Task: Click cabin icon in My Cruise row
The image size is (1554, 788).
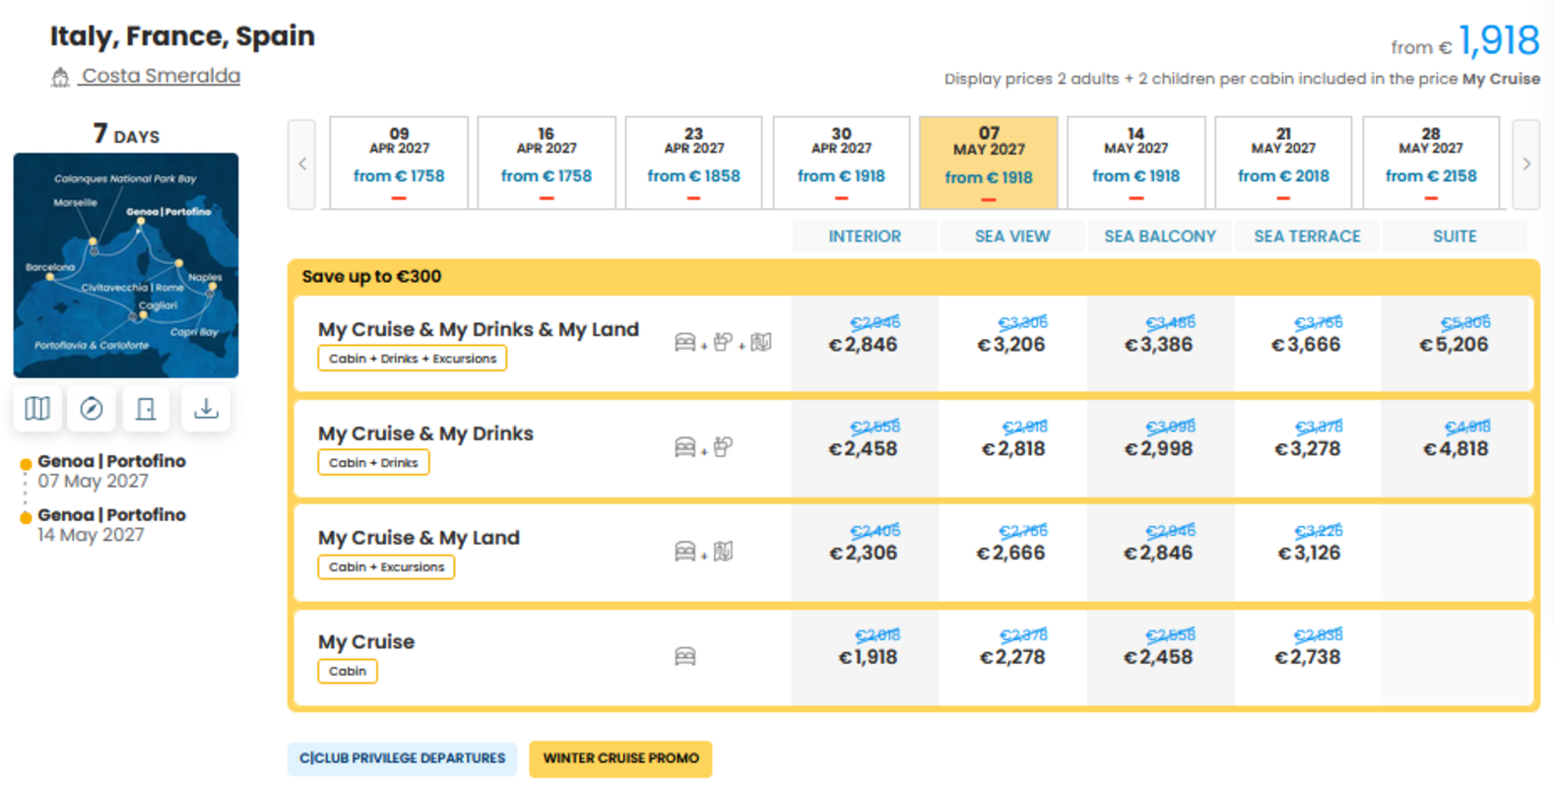Action: tap(685, 656)
